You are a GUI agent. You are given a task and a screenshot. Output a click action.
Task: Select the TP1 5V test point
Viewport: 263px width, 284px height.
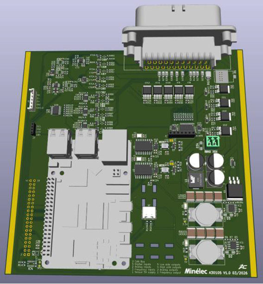point(185,259)
